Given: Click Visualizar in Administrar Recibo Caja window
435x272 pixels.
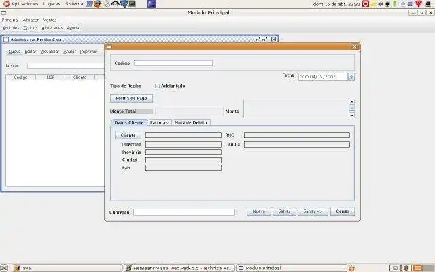Looking at the screenshot, I should (50, 52).
